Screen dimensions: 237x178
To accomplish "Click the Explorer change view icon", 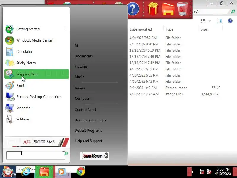I will point(203,21).
